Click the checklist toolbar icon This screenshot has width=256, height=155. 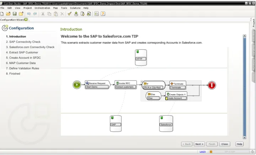coord(96,14)
